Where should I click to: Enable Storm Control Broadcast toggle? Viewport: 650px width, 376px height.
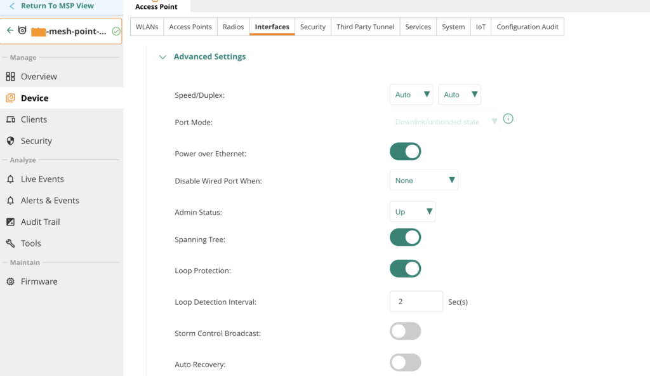click(405, 332)
